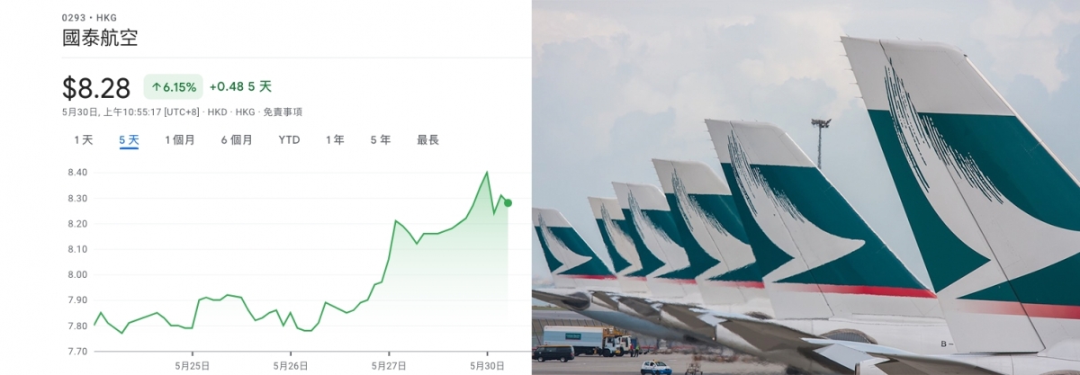Viewport: 1080px width, 375px height.
Task: Click the $8.28 current price
Action: [96, 87]
